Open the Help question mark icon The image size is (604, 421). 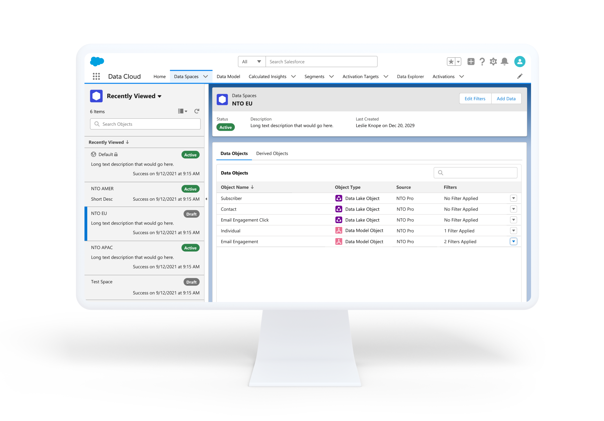tap(482, 62)
